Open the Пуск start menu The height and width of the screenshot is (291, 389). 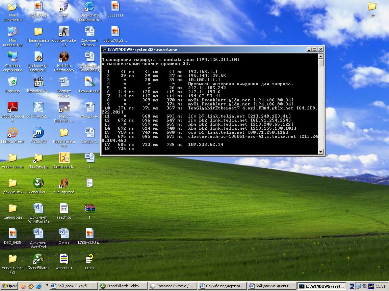(9, 286)
